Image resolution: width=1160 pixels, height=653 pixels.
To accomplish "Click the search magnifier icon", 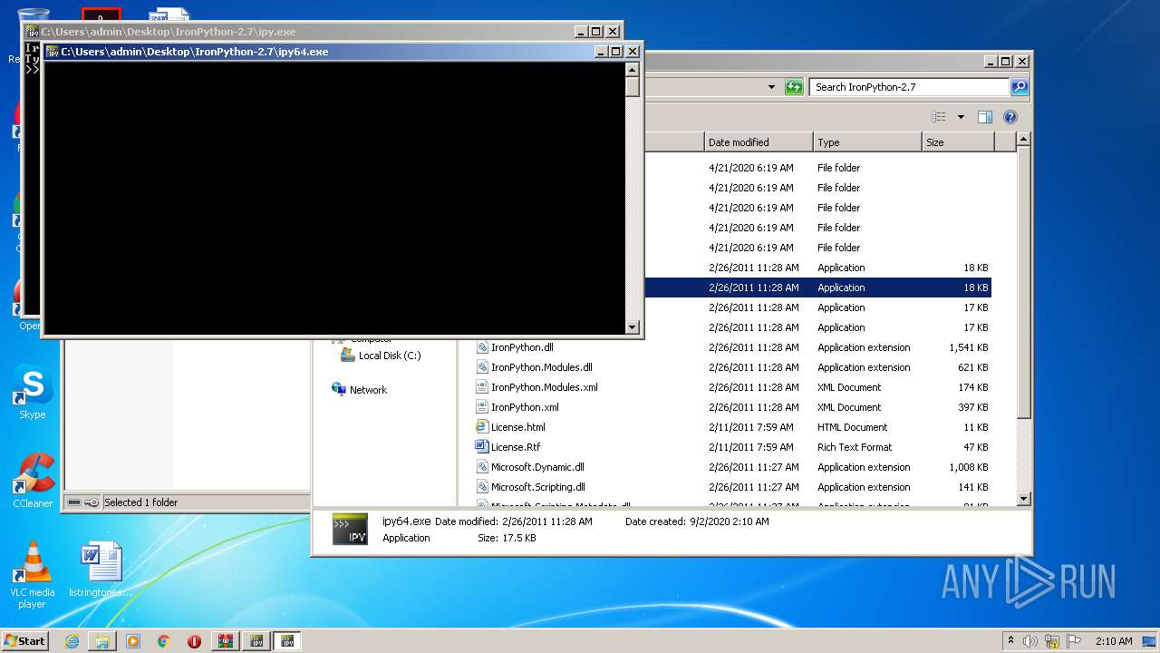I will pyautogui.click(x=1020, y=87).
